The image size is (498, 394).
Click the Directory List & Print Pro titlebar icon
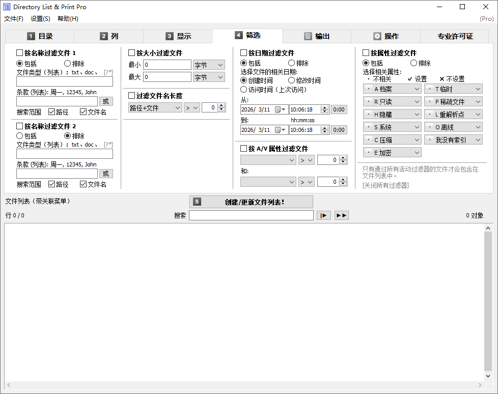click(7, 7)
